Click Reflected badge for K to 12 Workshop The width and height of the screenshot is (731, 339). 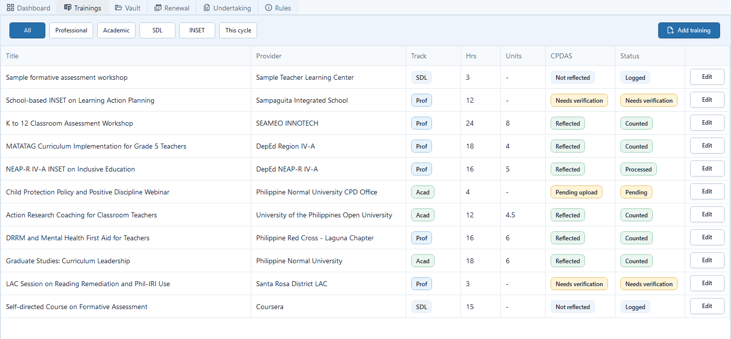coord(568,123)
